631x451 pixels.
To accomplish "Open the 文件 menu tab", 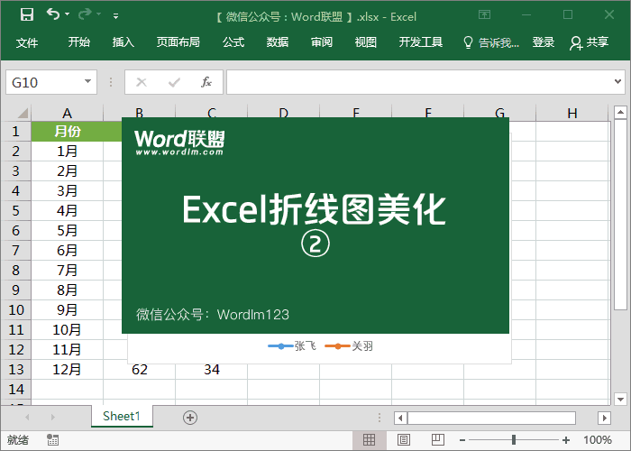I will (x=27, y=42).
